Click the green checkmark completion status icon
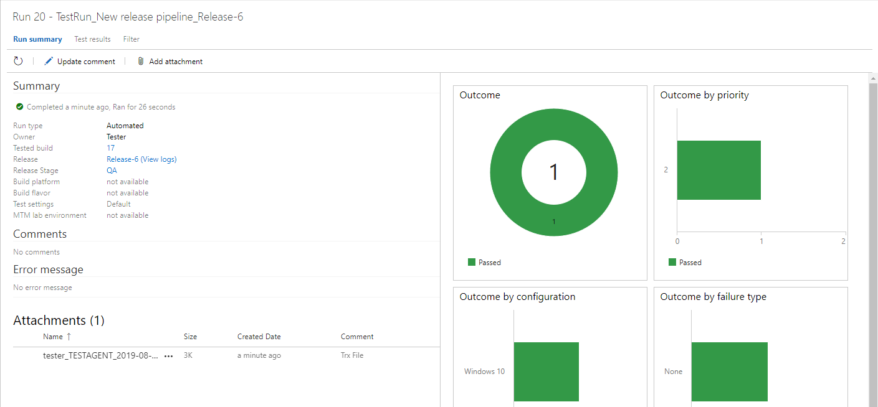This screenshot has width=878, height=407. point(18,106)
